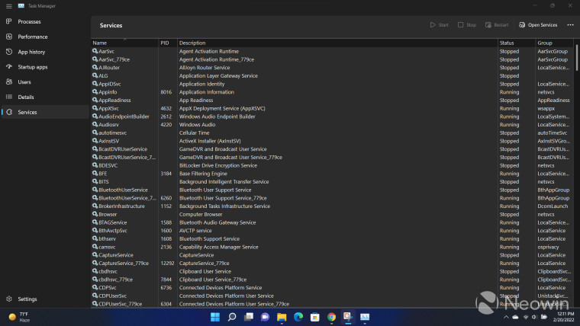
Task: Open Microsoft Store from taskbar
Action: (314, 317)
